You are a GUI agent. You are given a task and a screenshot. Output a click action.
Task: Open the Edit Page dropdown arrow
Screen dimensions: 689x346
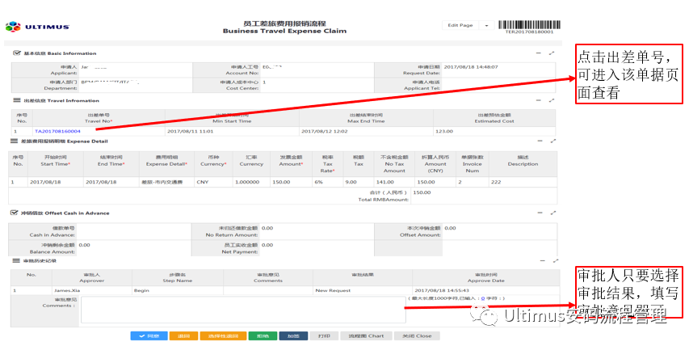tap(486, 26)
